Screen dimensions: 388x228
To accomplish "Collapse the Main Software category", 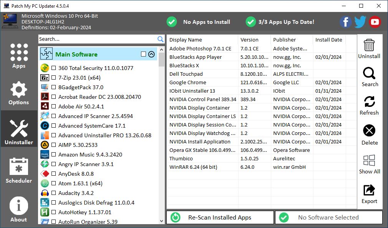I will [x=151, y=54].
